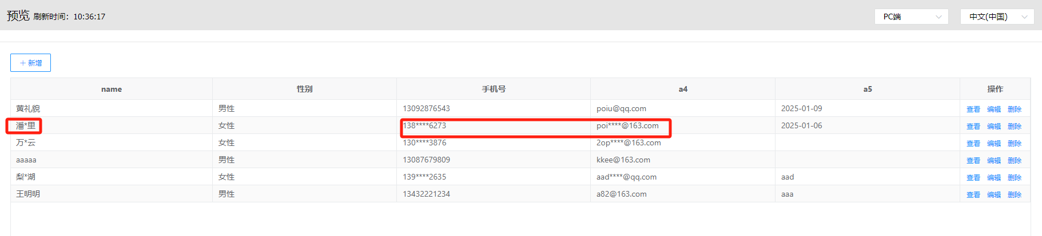This screenshot has width=1042, height=236.
Task: Select the email cell poiu@qq.com
Action: [x=621, y=108]
